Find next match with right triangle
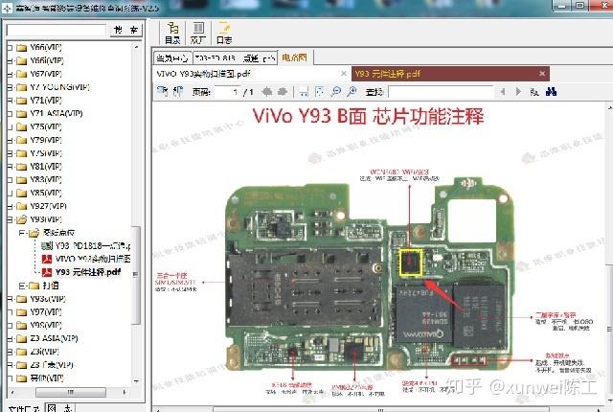The image size is (613, 412). click(518, 92)
